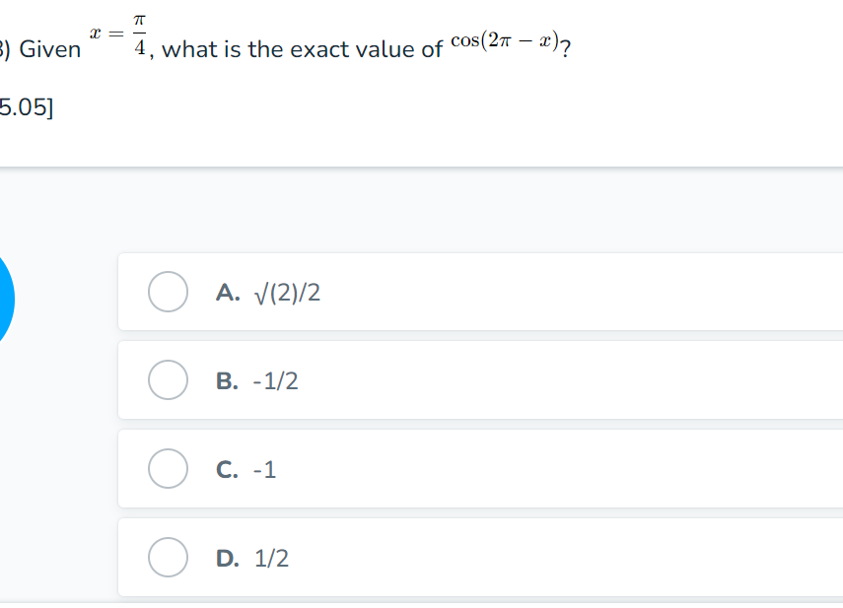Click the bold letter label C.
This screenshot has width=843, height=608.
[227, 470]
